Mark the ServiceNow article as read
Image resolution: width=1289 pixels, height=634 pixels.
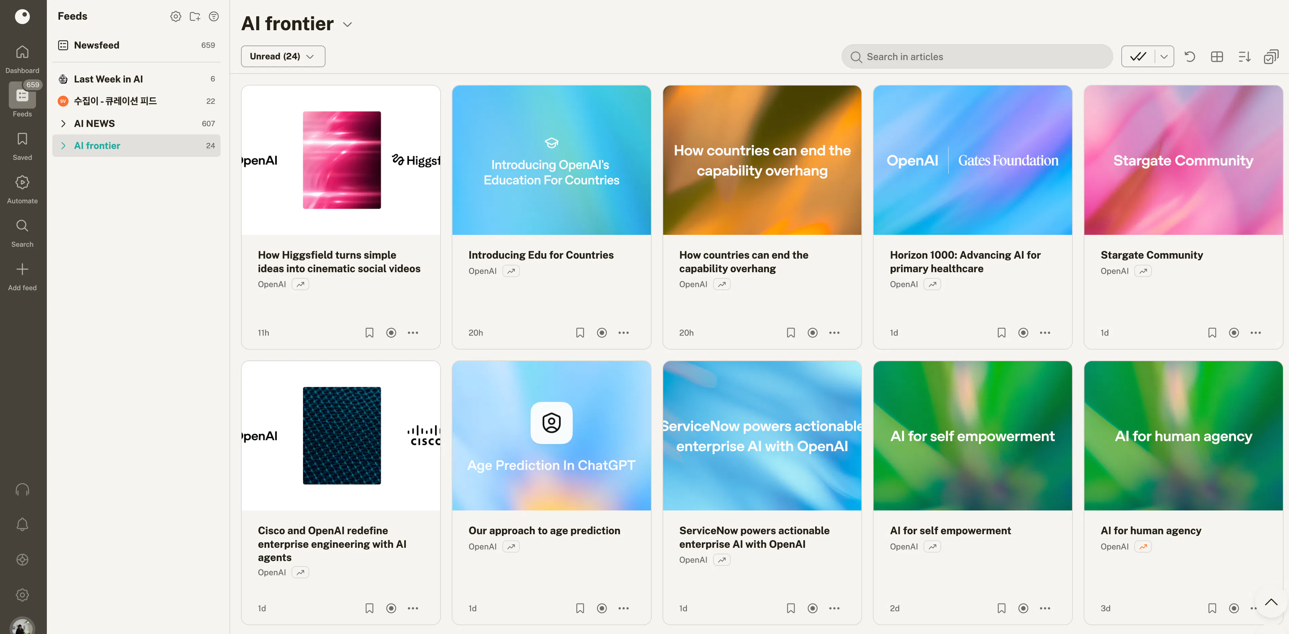tap(812, 609)
